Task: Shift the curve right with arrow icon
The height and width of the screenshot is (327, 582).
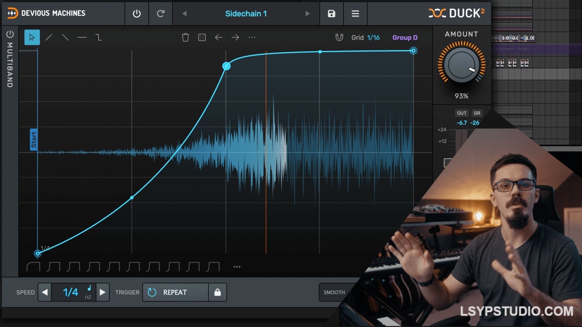Action: pos(235,37)
